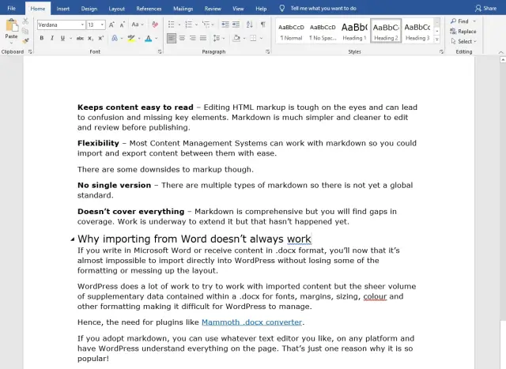Toggle Underline formatting
The height and width of the screenshot is (369, 506).
pyautogui.click(x=62, y=39)
